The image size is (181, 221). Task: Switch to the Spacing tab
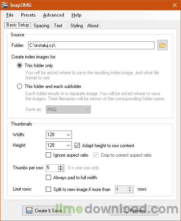click(x=41, y=26)
